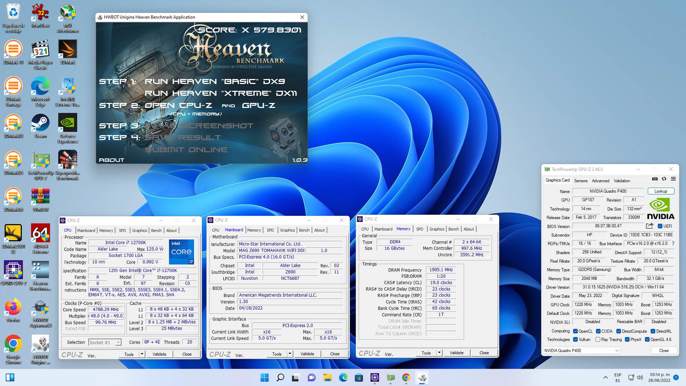Click GPU-Z BIOS export share icon
Image resolution: width=686 pixels, height=386 pixels.
[x=650, y=226]
